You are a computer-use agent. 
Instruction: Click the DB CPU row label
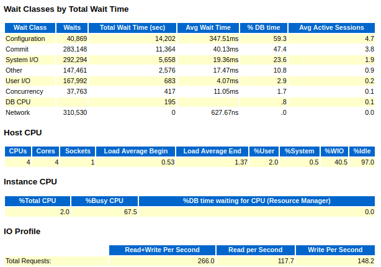pyautogui.click(x=18, y=102)
